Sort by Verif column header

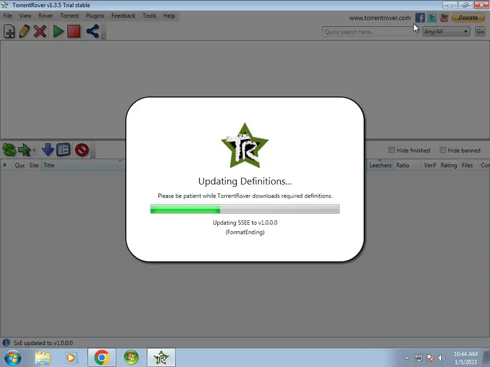pyautogui.click(x=430, y=165)
